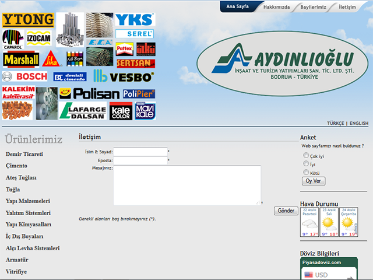Image resolution: width=373 pixels, height=280 pixels.
Task: Open Vitrifiye product category
Action: point(16,272)
